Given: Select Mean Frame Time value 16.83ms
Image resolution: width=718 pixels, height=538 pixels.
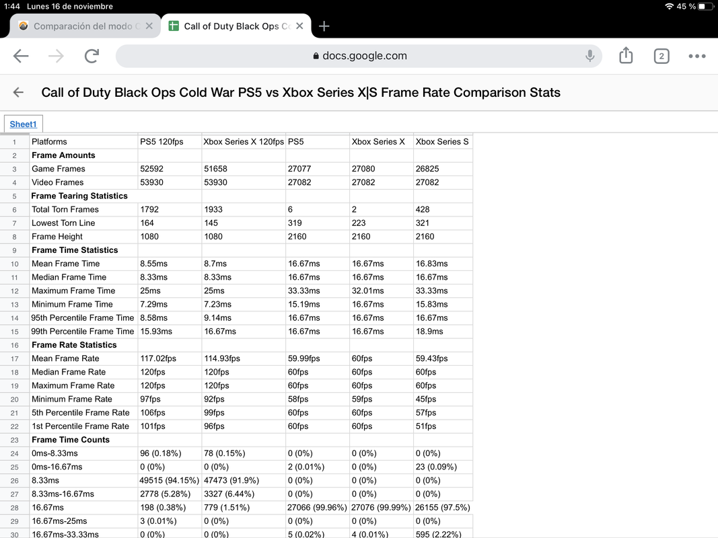Looking at the screenshot, I should point(443,264).
